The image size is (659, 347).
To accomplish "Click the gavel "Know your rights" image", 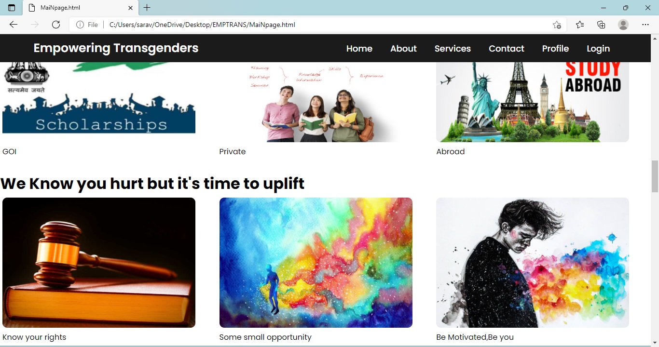I will [99, 263].
